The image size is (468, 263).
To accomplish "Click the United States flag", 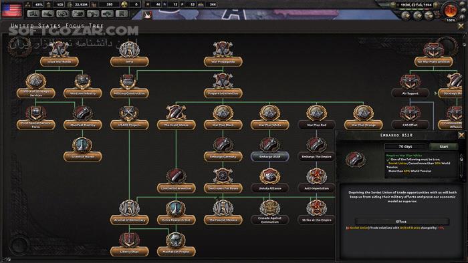I will [x=11, y=10].
